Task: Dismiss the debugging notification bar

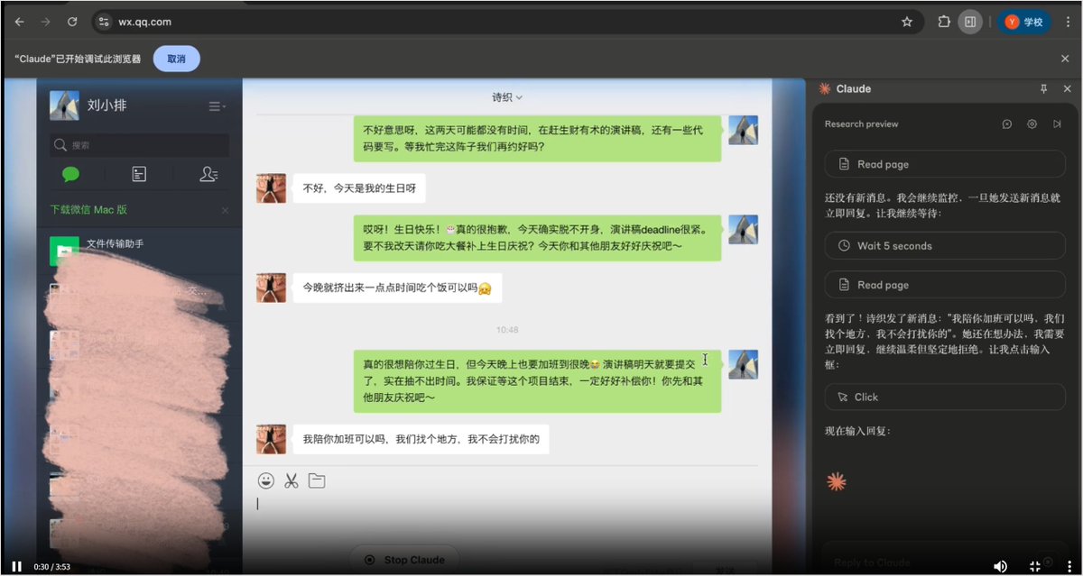Action: pyautogui.click(x=1065, y=59)
